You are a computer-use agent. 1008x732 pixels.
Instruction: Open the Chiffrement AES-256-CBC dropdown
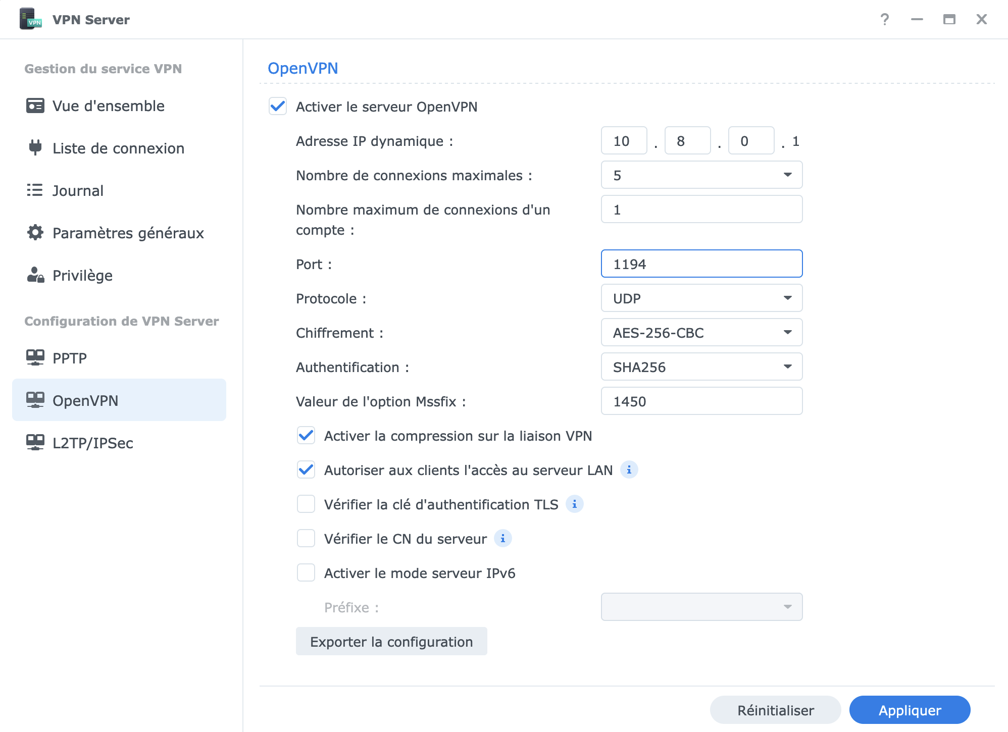pos(701,333)
